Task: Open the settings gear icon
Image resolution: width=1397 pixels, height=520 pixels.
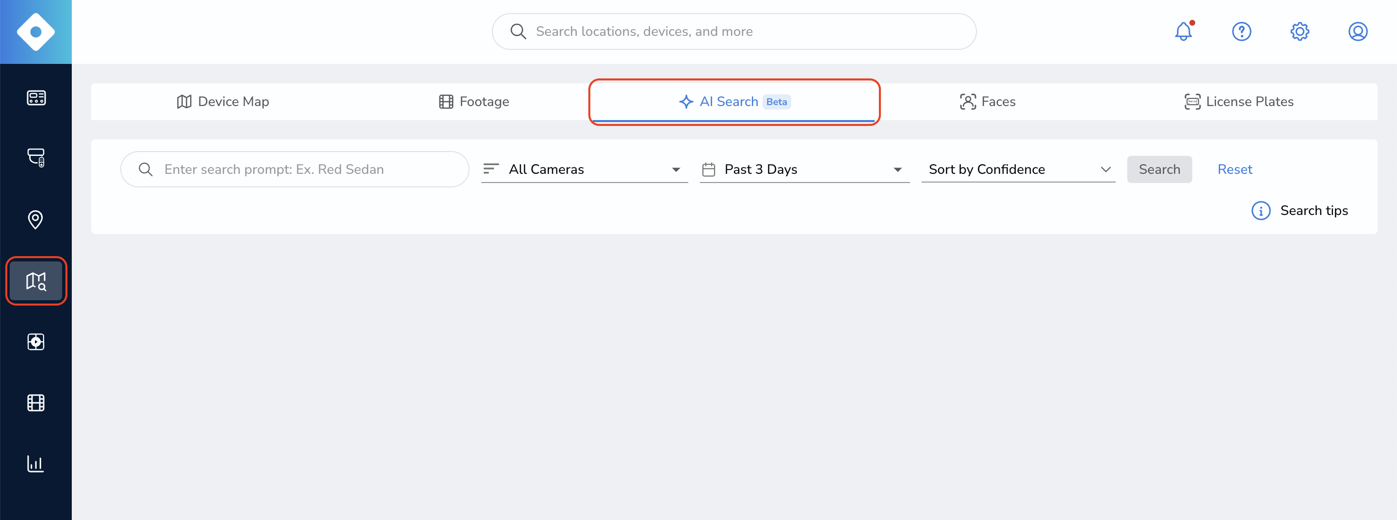Action: click(x=1300, y=31)
